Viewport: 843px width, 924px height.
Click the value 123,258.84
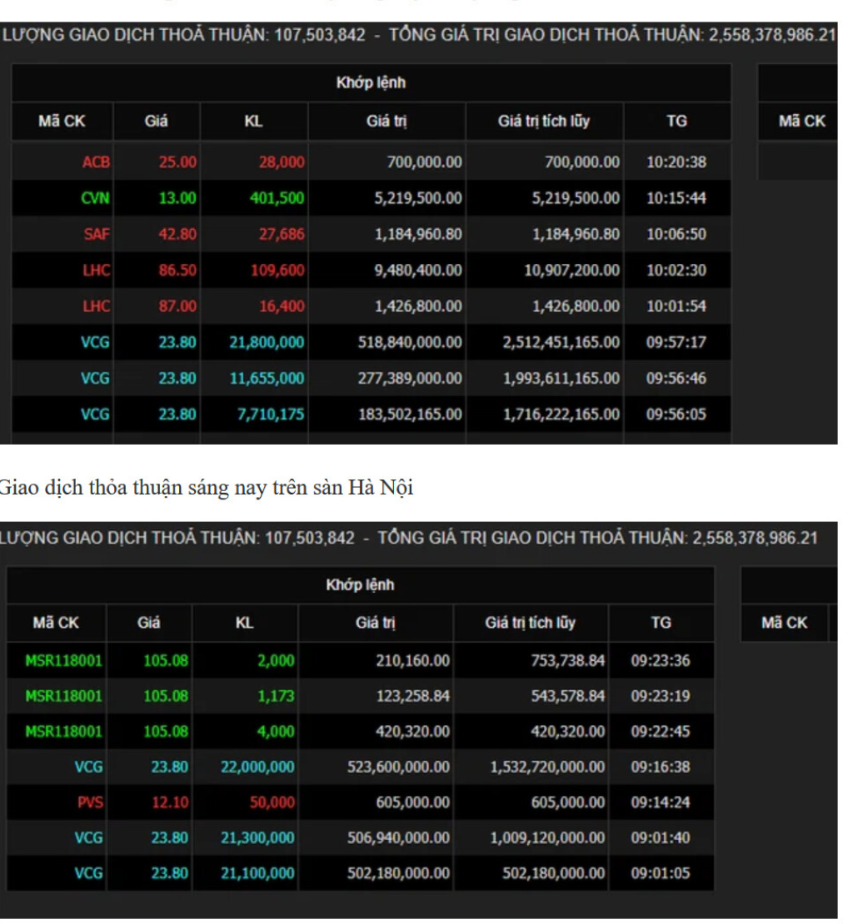click(x=412, y=696)
